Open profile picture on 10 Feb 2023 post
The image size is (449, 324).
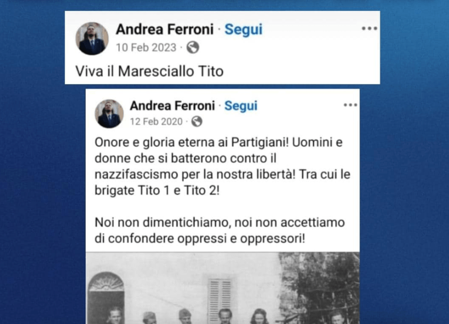click(92, 38)
